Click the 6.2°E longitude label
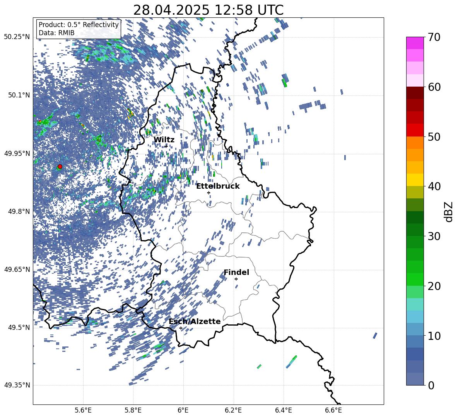 pos(233,410)
